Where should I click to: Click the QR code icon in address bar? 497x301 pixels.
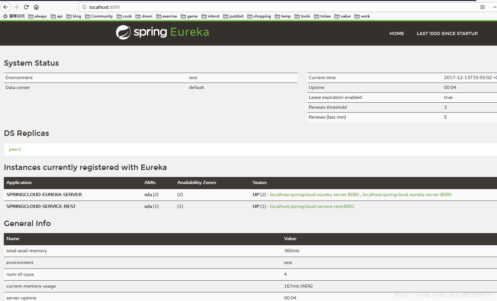pos(483,7)
